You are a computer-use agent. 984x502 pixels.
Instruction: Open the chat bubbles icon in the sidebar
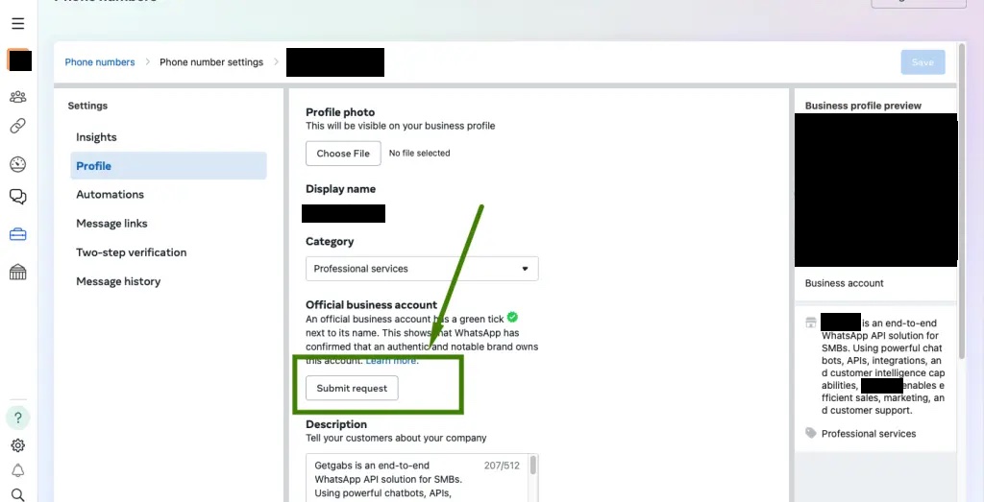click(x=18, y=197)
